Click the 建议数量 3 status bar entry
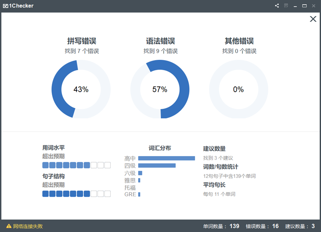This screenshot has width=321, height=232. (x=300, y=226)
